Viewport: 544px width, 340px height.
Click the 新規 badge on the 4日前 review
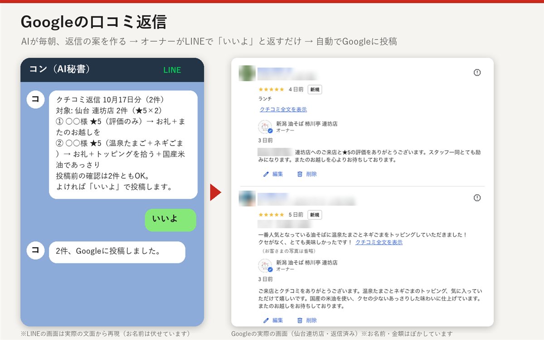(315, 90)
